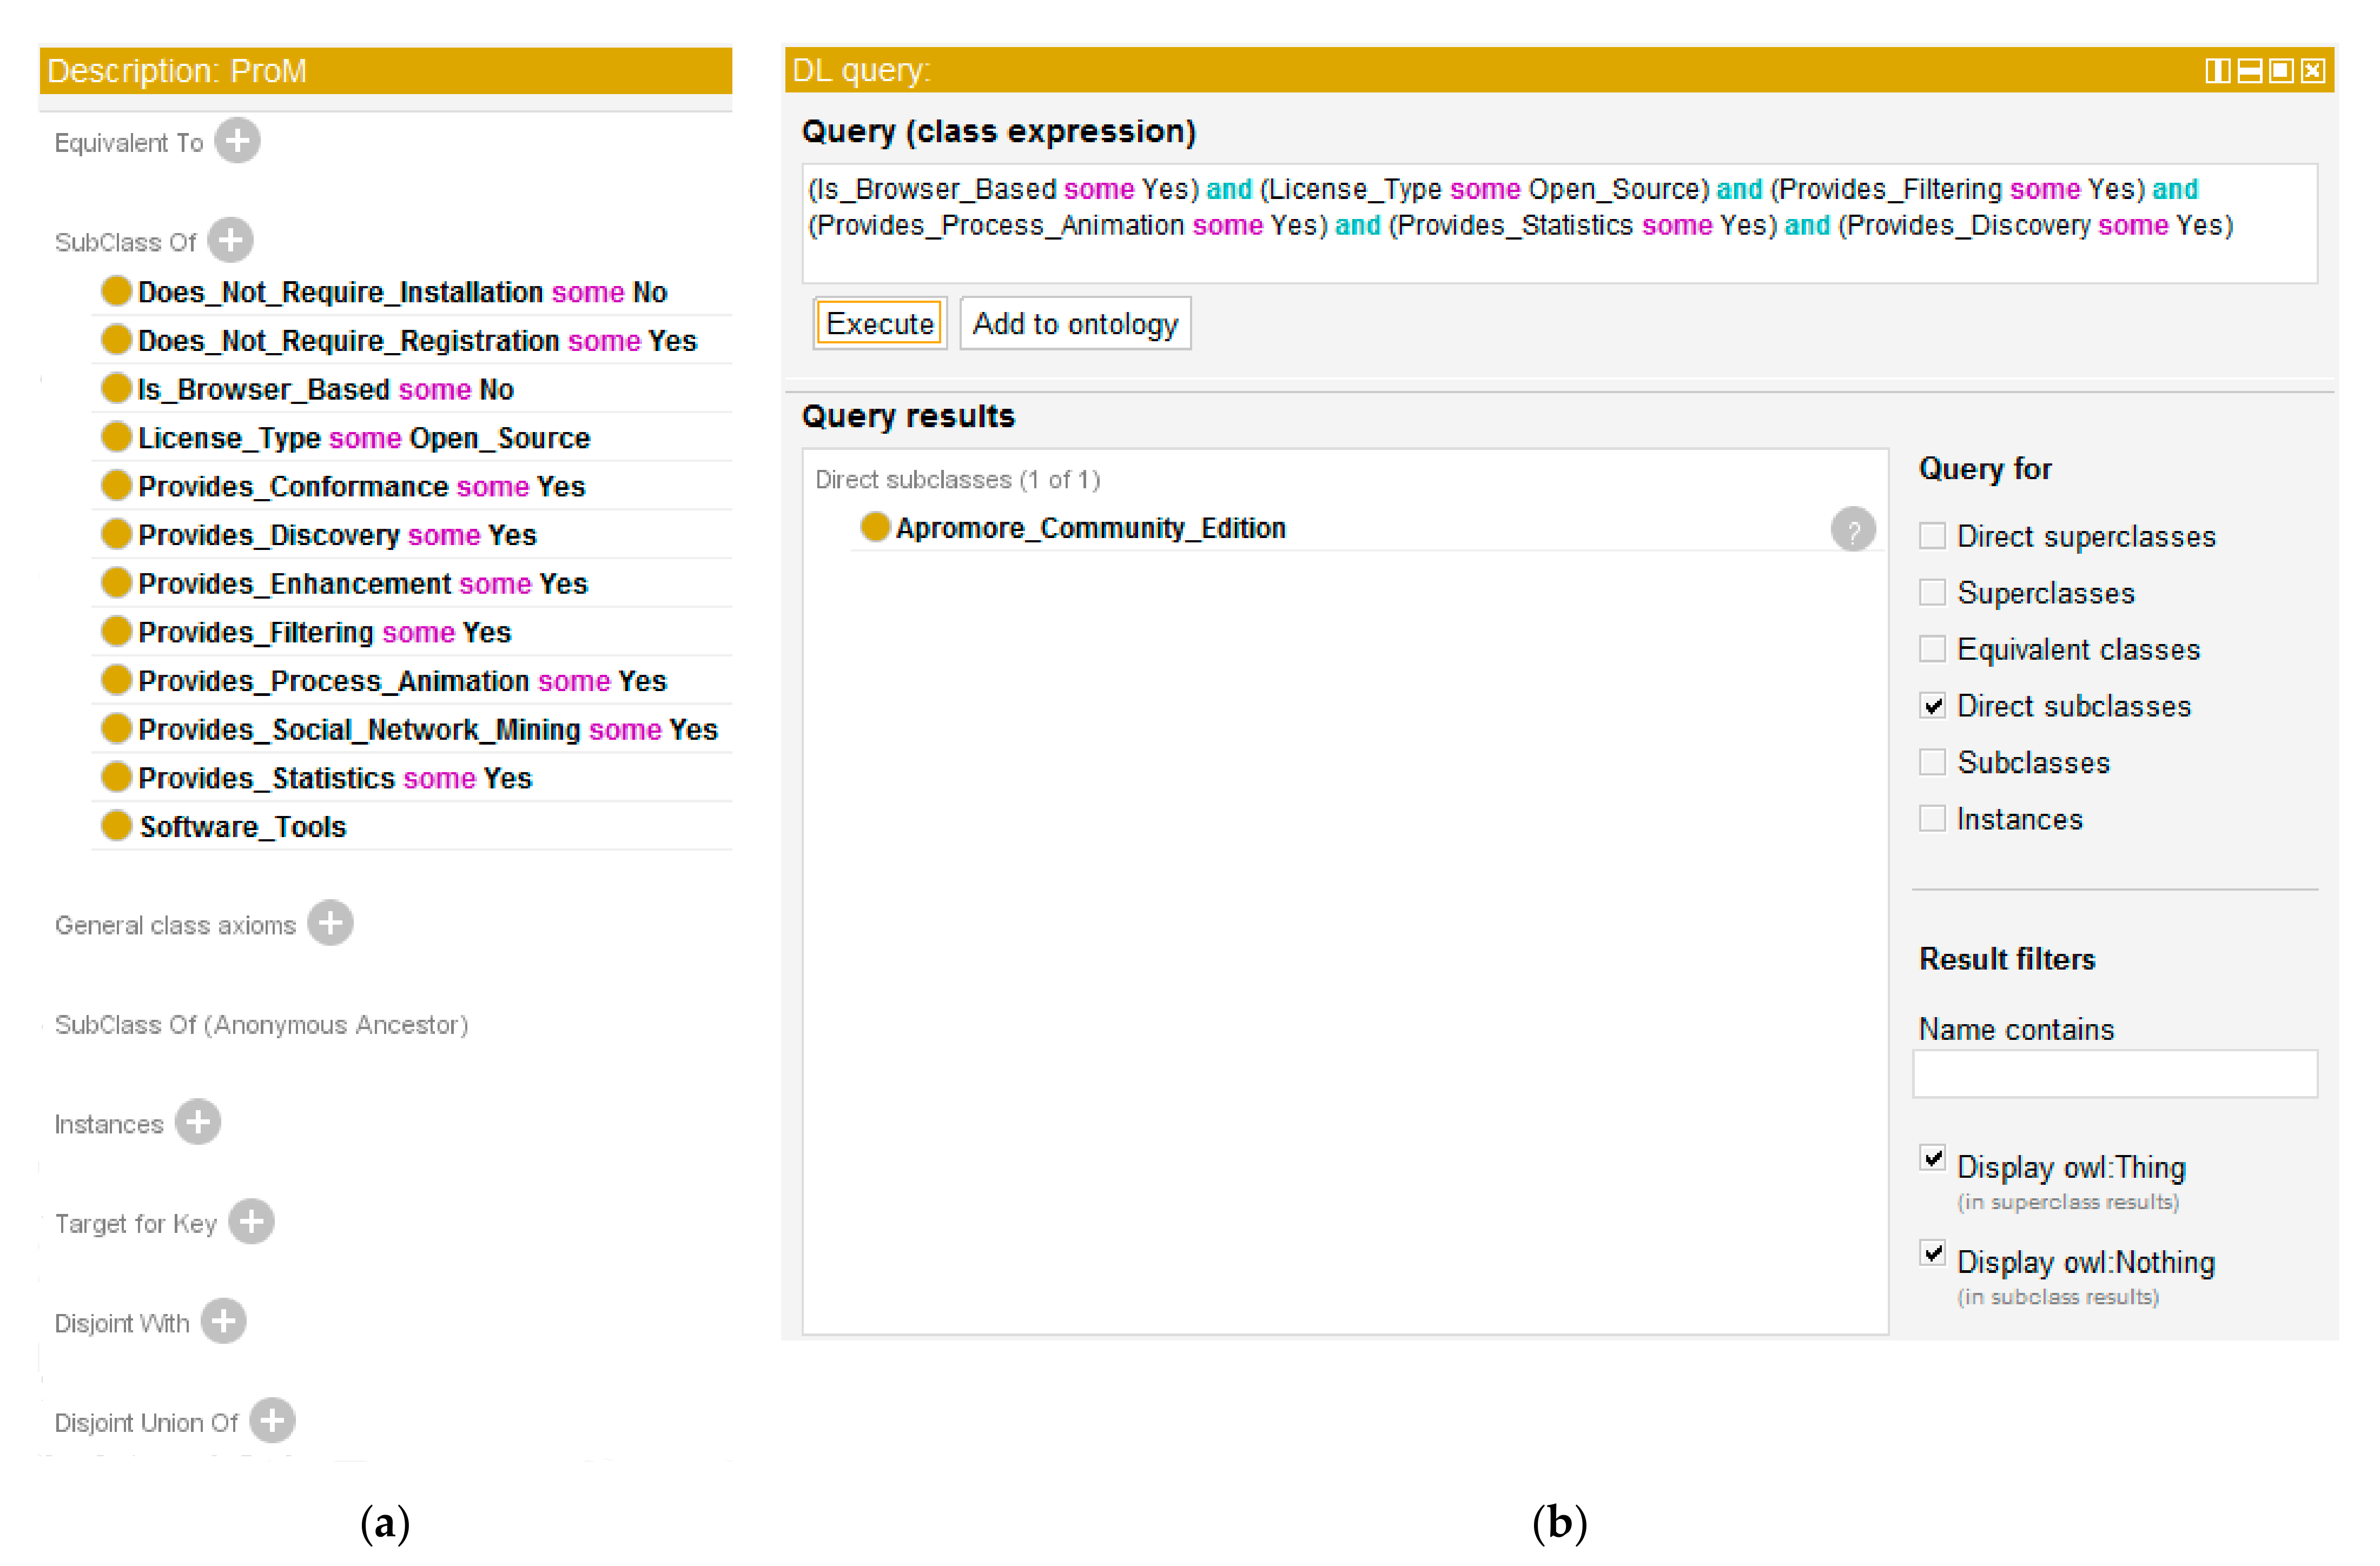This screenshot has height=1566, width=2380.
Task: Enable the Direct superclasses checkbox
Action: [x=1932, y=536]
